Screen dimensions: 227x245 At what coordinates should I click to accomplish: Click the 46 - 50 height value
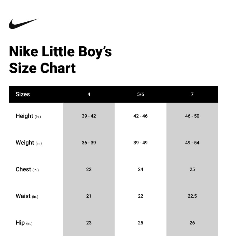click(192, 116)
